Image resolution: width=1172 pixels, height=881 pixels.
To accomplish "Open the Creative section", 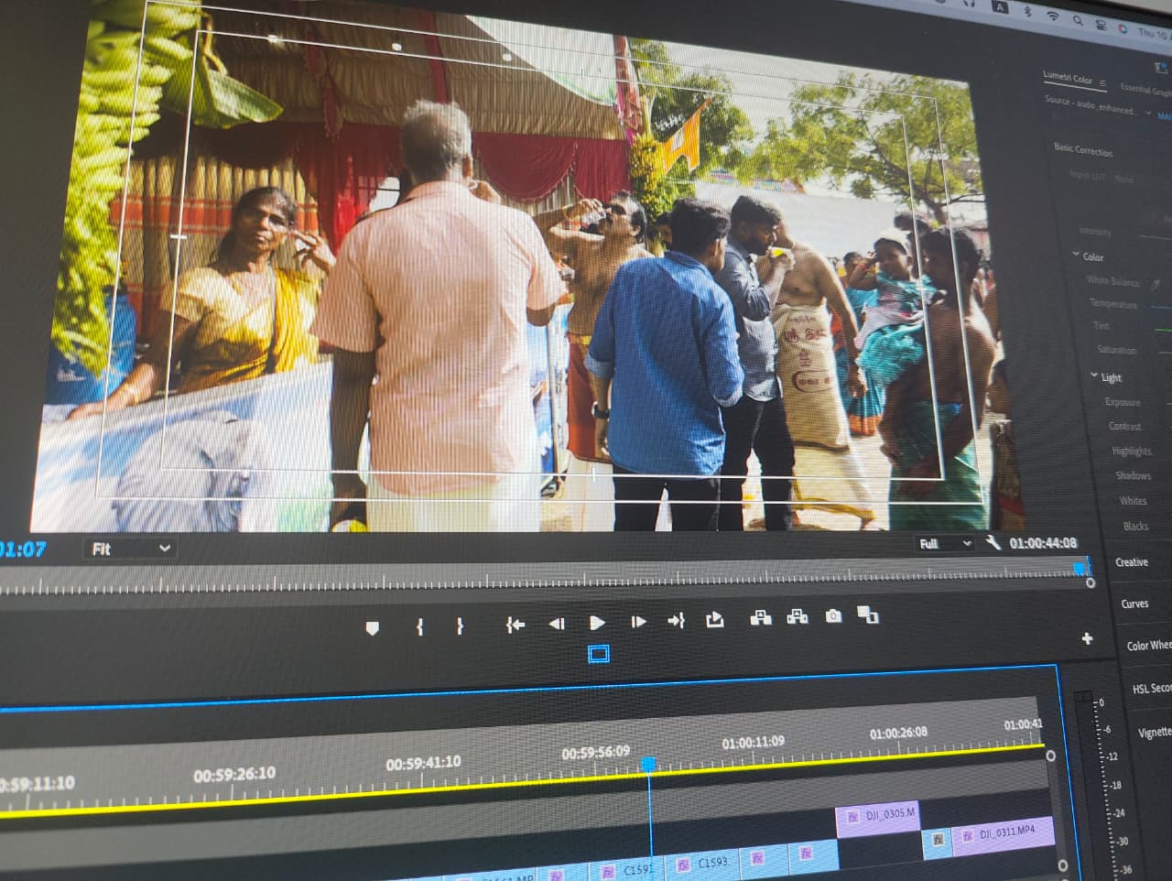I will tap(1132, 562).
